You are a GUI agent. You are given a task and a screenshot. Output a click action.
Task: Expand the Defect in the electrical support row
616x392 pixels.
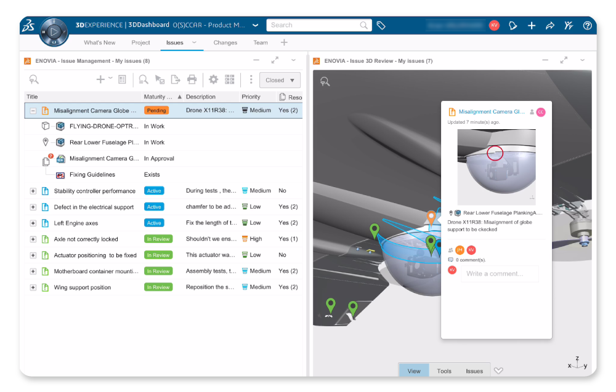33,207
